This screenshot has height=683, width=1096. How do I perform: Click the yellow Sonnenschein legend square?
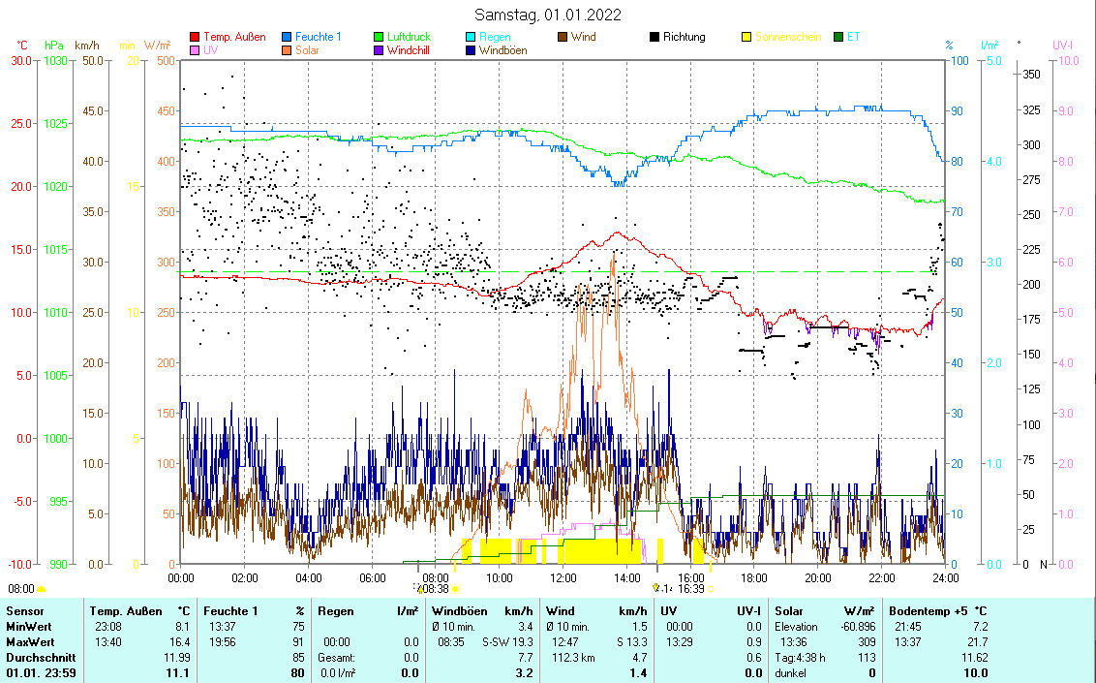[746, 38]
